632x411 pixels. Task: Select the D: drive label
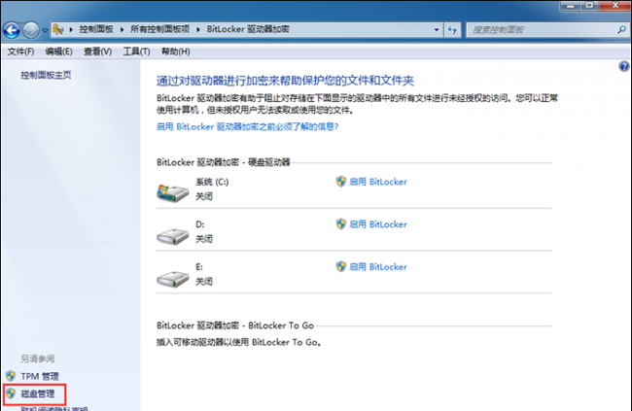click(200, 224)
